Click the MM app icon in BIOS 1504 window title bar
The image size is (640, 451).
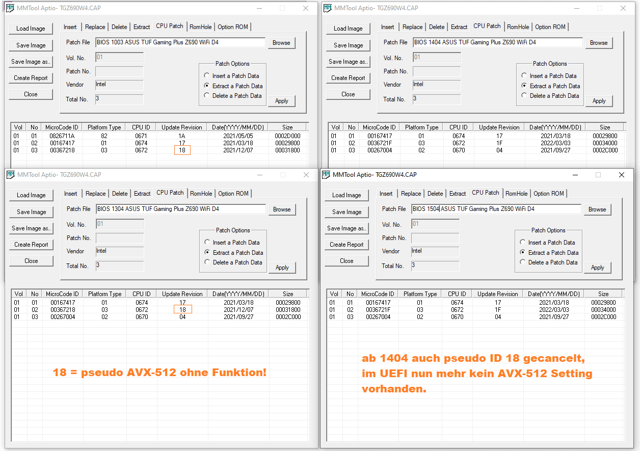326,175
